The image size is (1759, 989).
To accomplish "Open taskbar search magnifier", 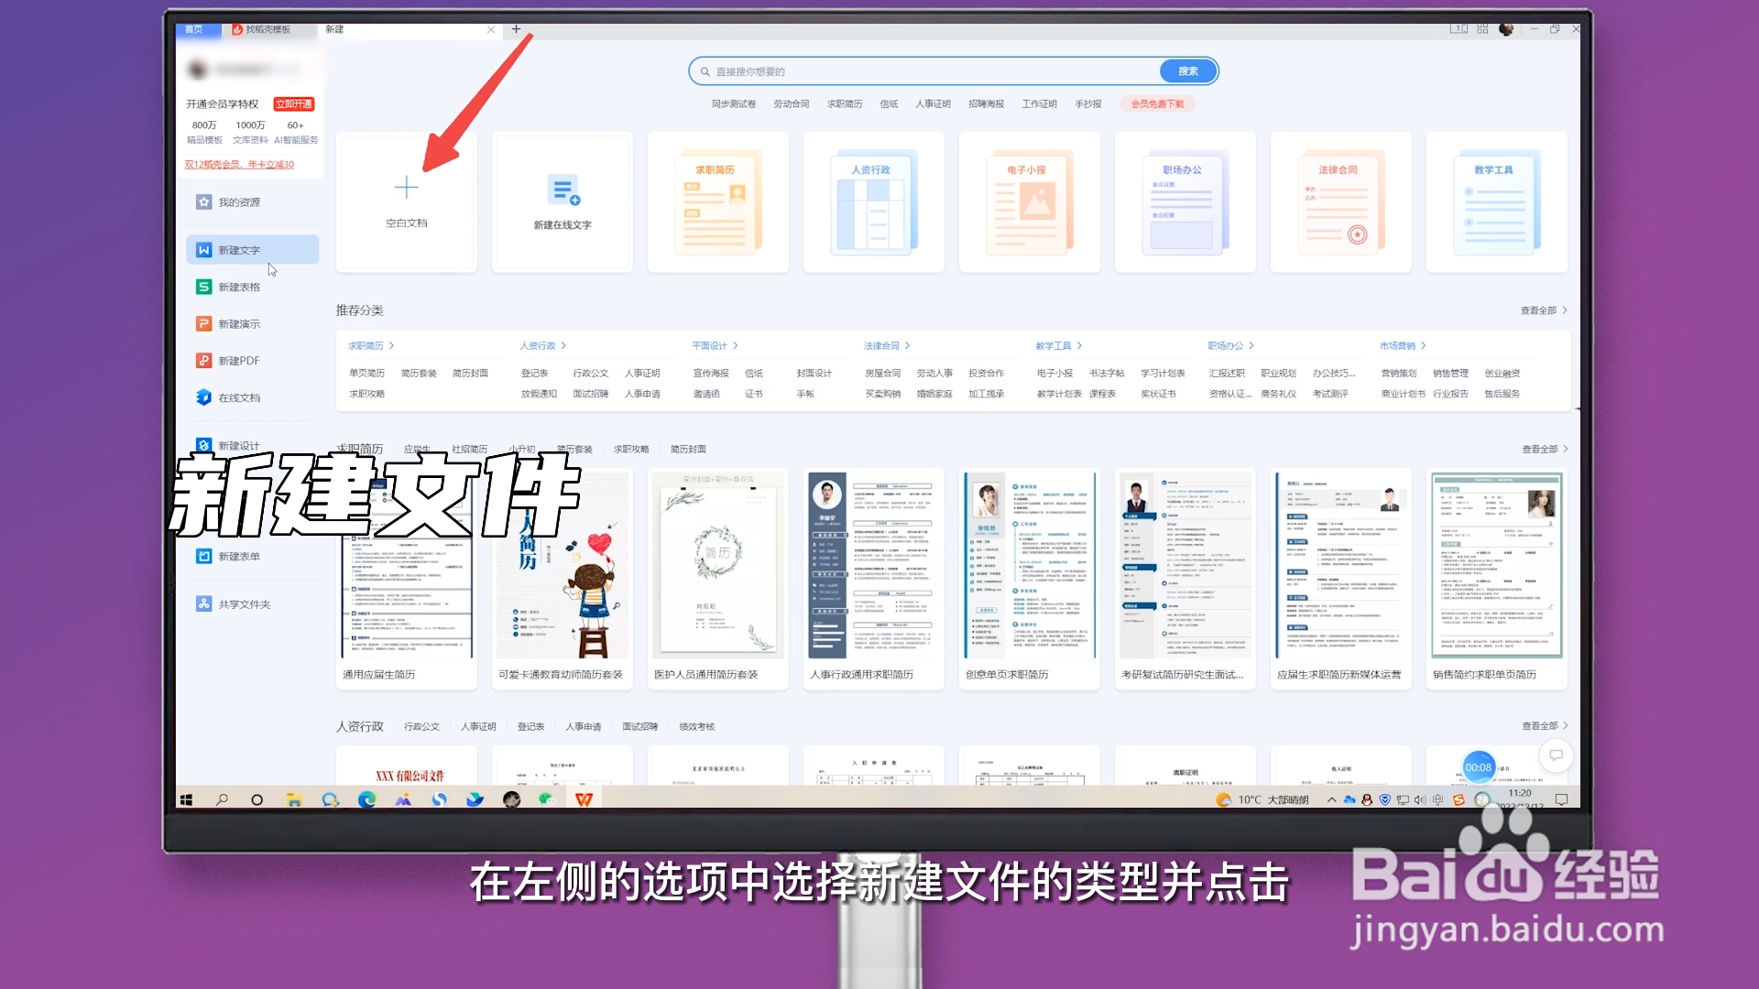I will 222,799.
